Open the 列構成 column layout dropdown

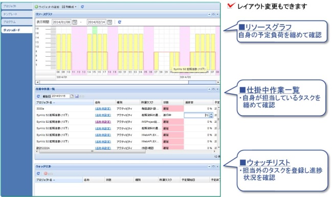(x=69, y=7)
